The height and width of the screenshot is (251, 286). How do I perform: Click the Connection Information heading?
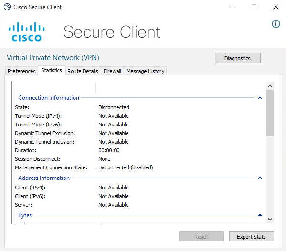click(49, 98)
